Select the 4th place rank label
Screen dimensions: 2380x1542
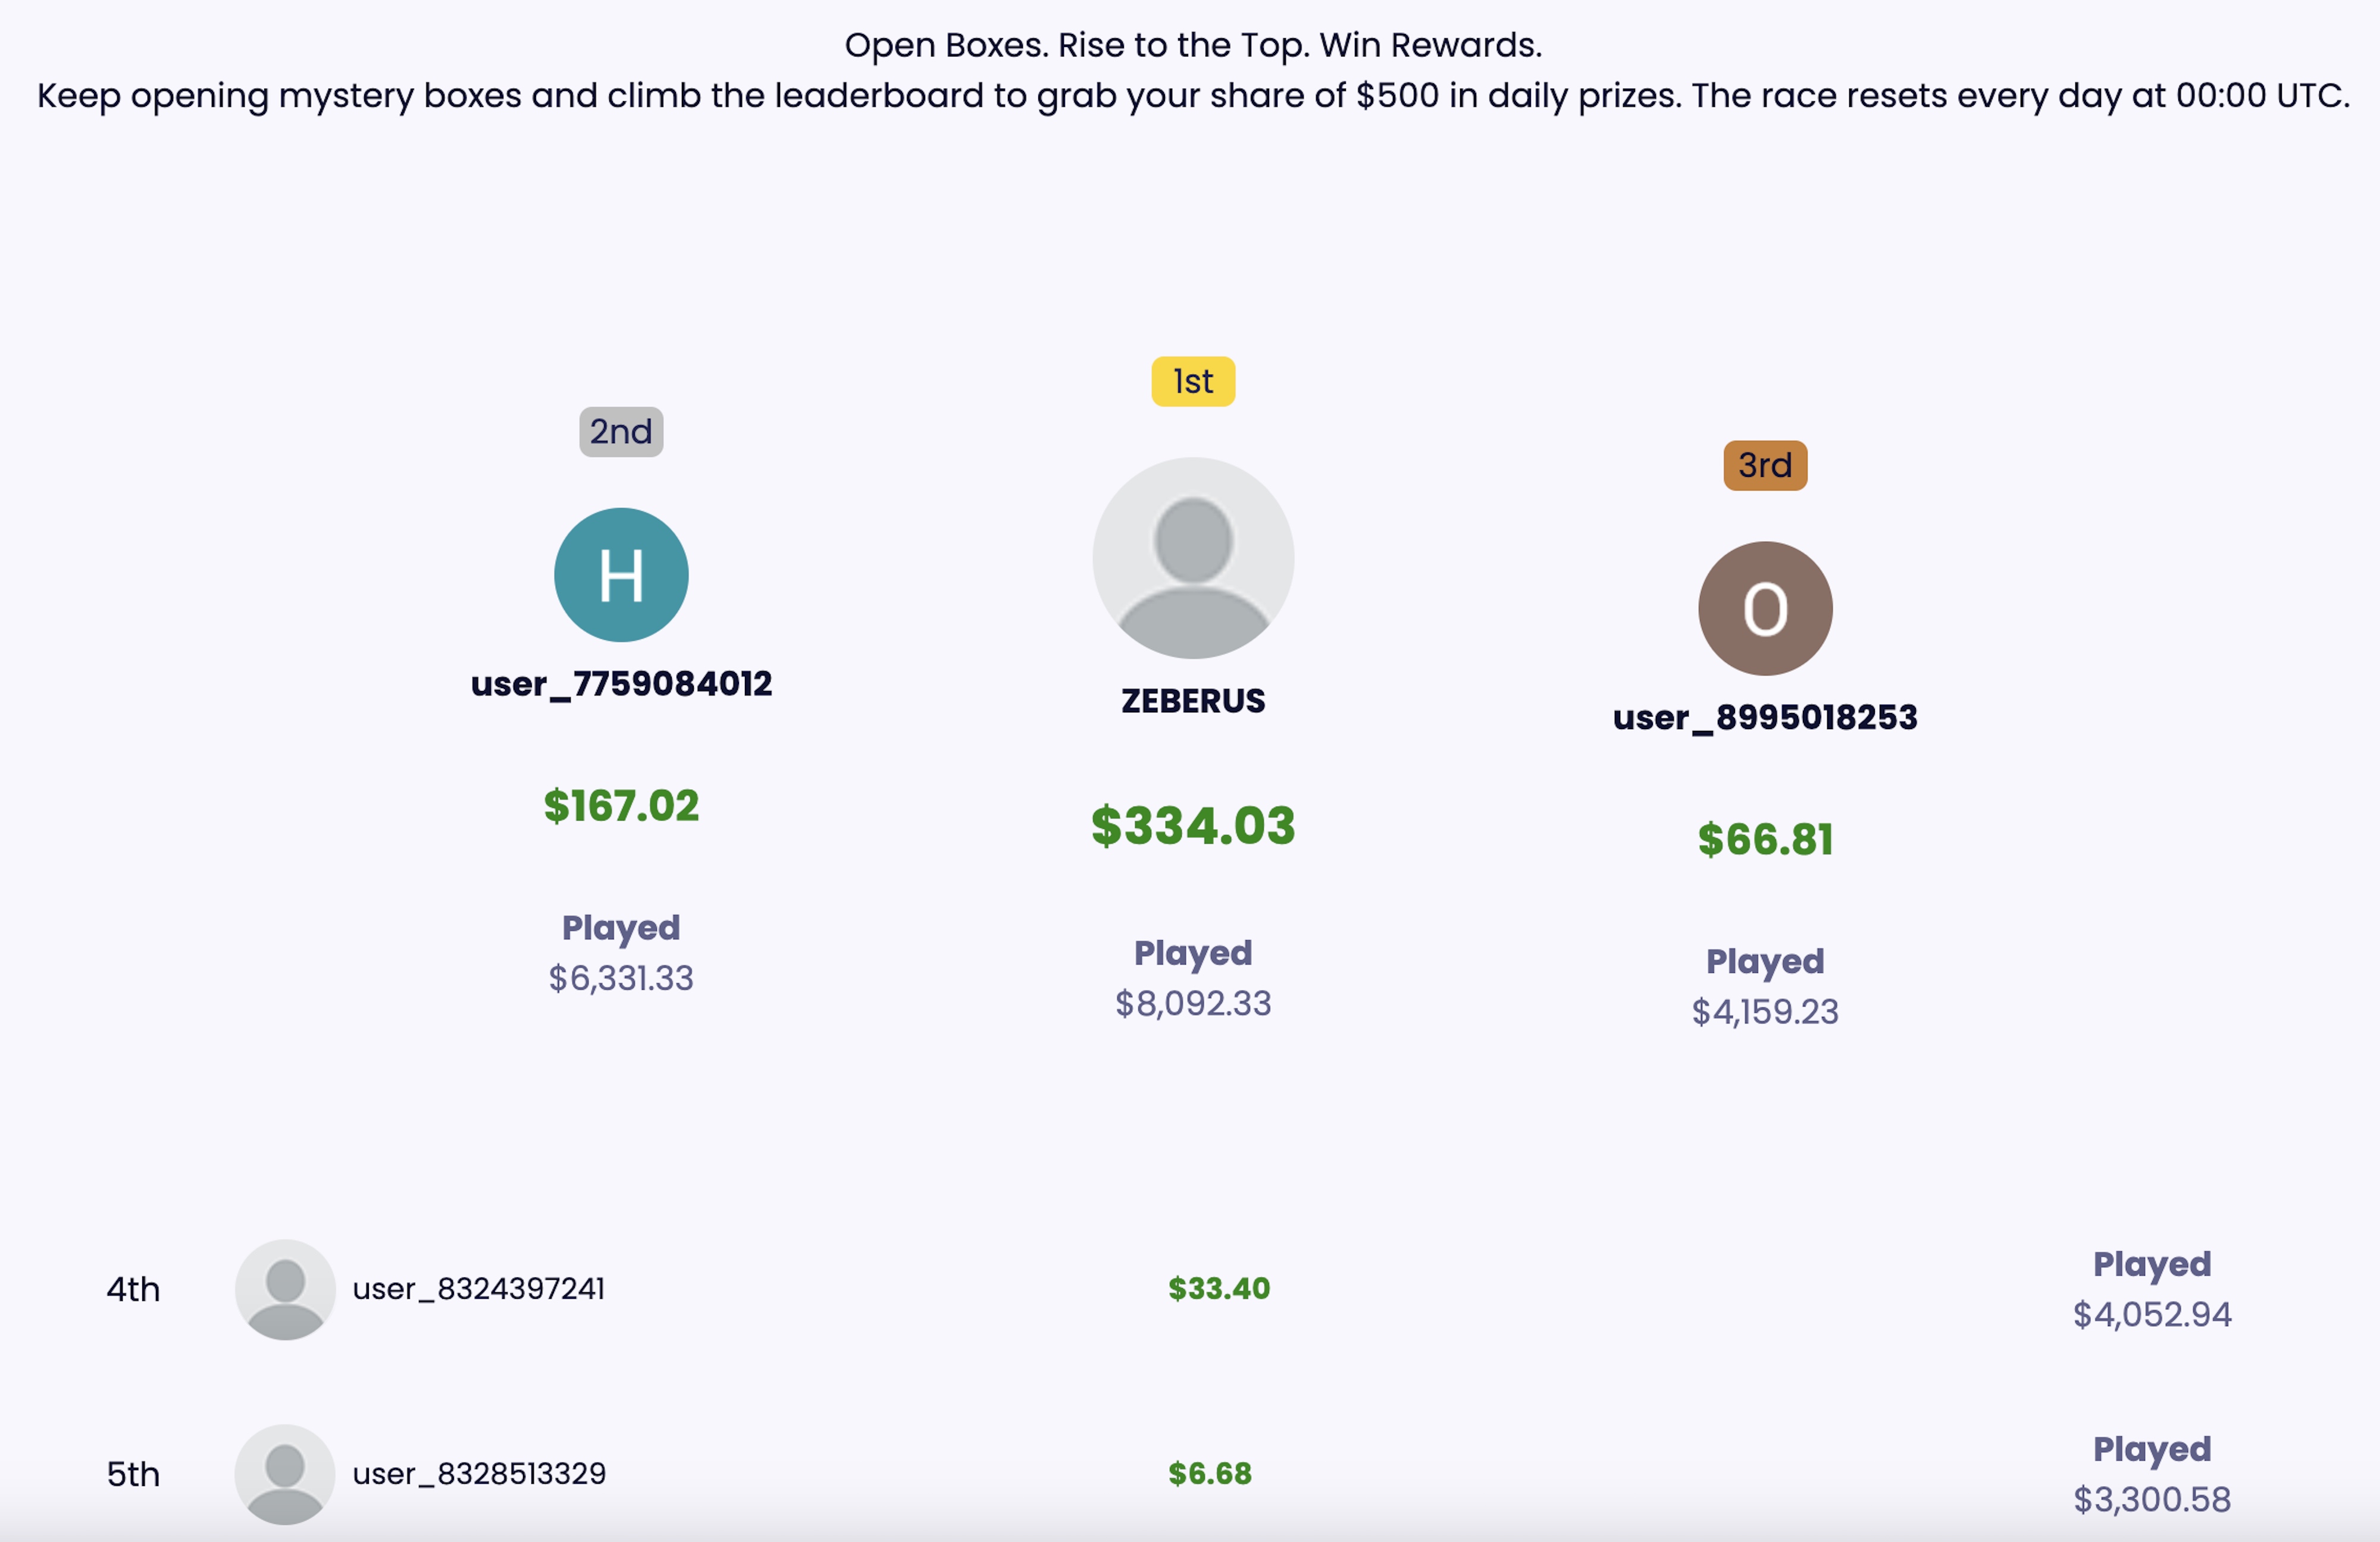coord(133,1289)
